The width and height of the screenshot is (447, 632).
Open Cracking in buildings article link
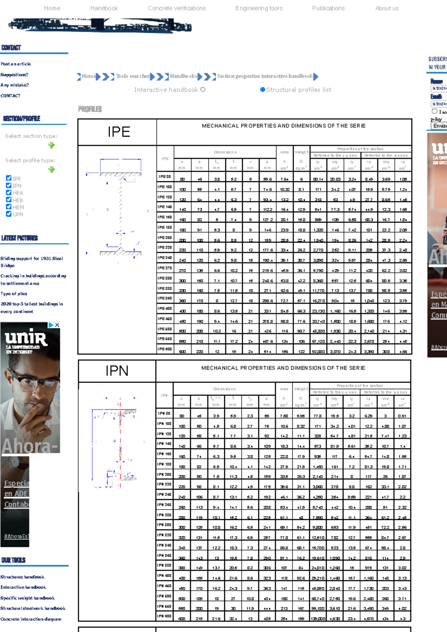[x=33, y=280]
